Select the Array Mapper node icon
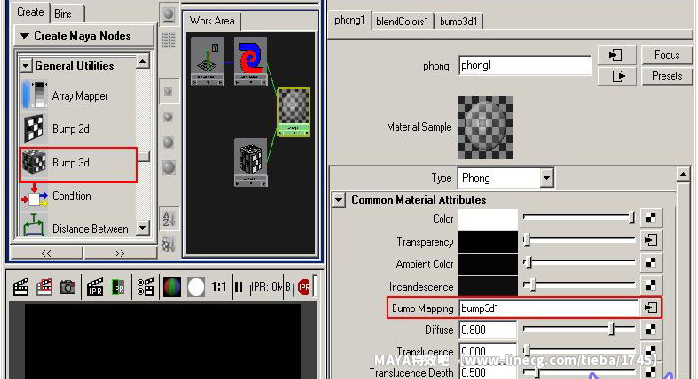The width and height of the screenshot is (698, 379). (34, 94)
